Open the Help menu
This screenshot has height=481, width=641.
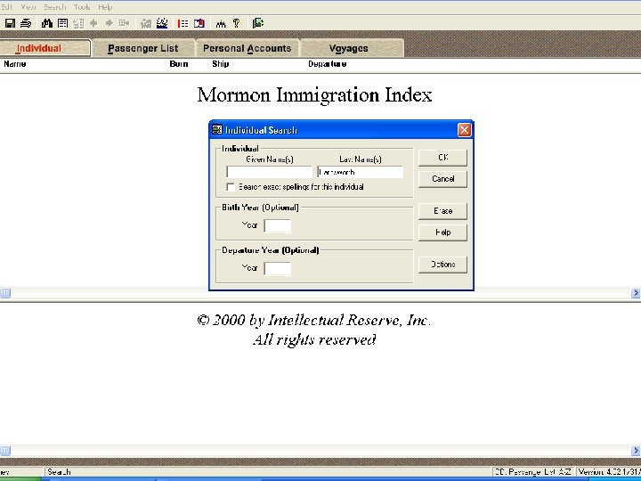105,7
